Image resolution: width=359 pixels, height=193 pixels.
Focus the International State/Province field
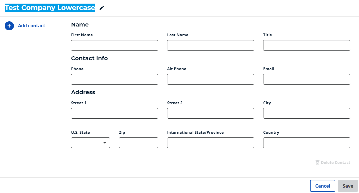211,143
